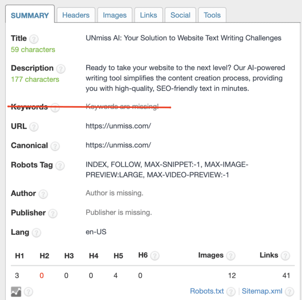Click the help icon next to Author
The image size is (302, 300).
(43, 194)
